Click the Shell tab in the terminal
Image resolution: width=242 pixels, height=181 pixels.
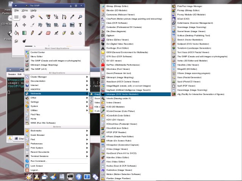click(x=19, y=139)
